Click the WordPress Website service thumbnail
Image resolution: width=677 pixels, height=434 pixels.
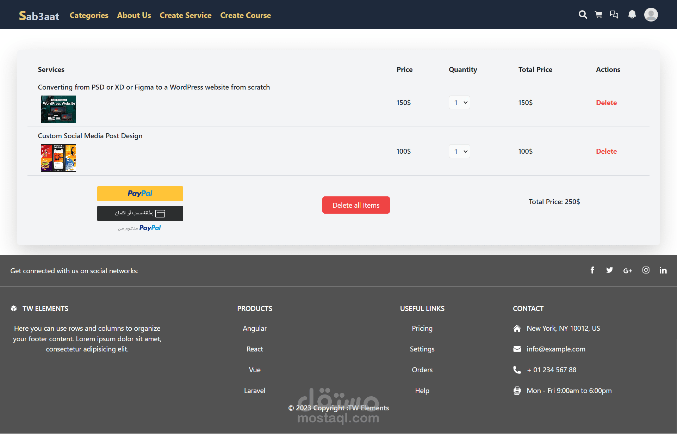point(58,109)
